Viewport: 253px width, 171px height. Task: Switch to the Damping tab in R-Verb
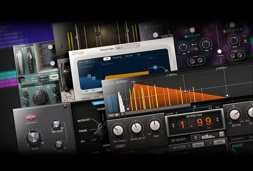[117, 57]
